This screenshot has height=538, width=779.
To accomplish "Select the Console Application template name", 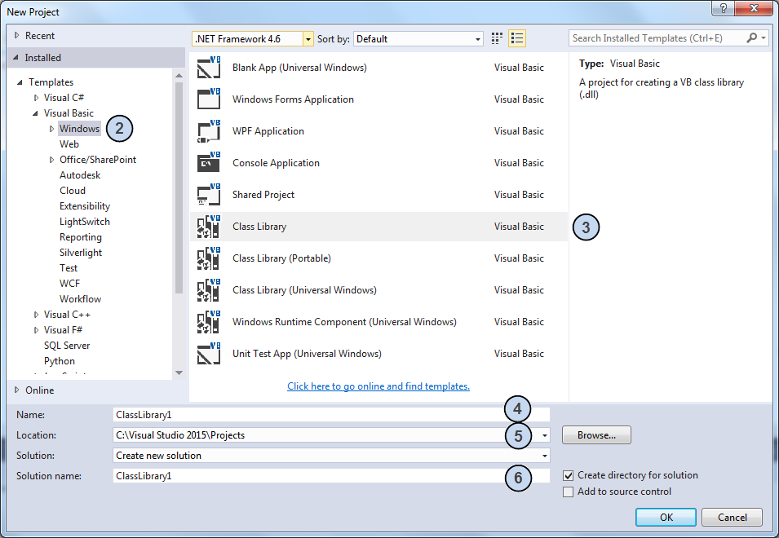I will tap(277, 163).
